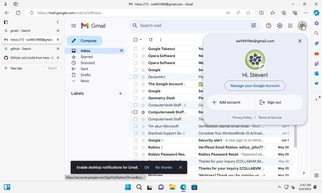The image size is (322, 193).
Task: Check the Stardock Support email checkbox
Action: click(x=136, y=133)
